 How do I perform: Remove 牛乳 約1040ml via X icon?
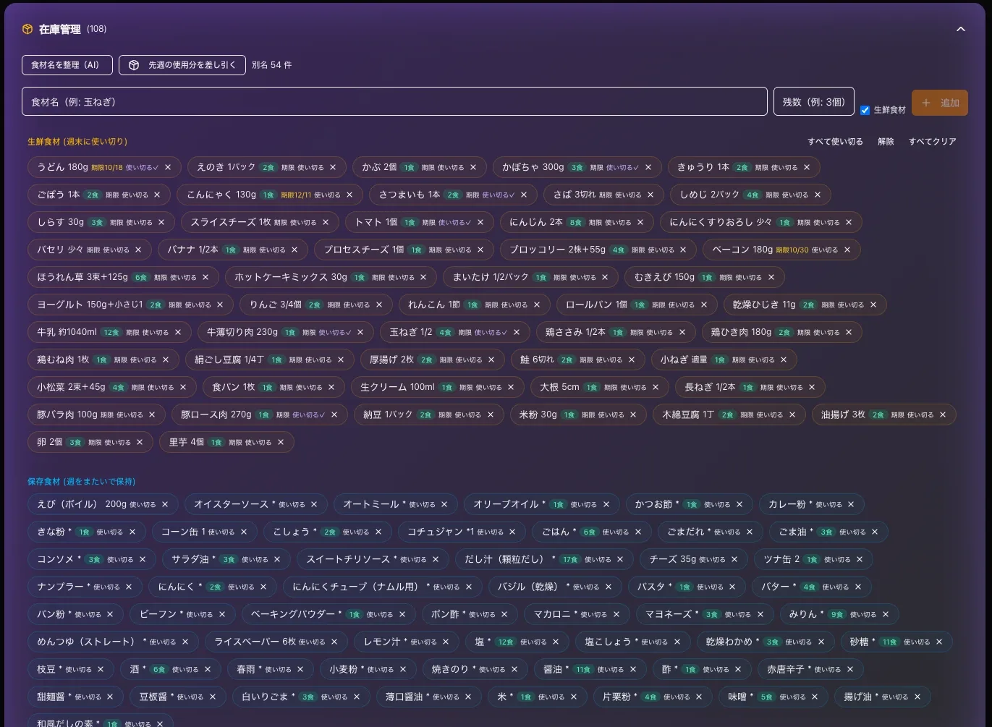177,332
